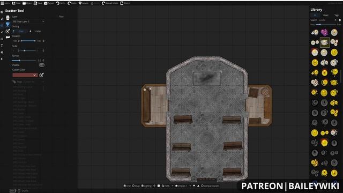Switch Library to Tags tab

[336, 15]
